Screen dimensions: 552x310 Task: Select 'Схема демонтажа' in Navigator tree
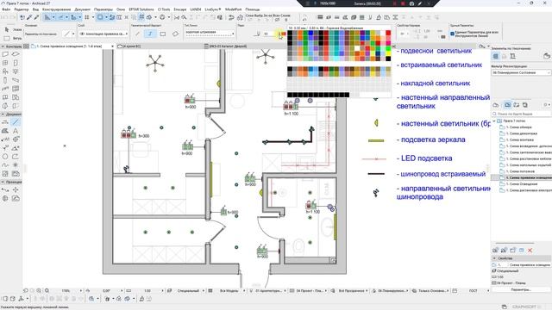coord(521,133)
